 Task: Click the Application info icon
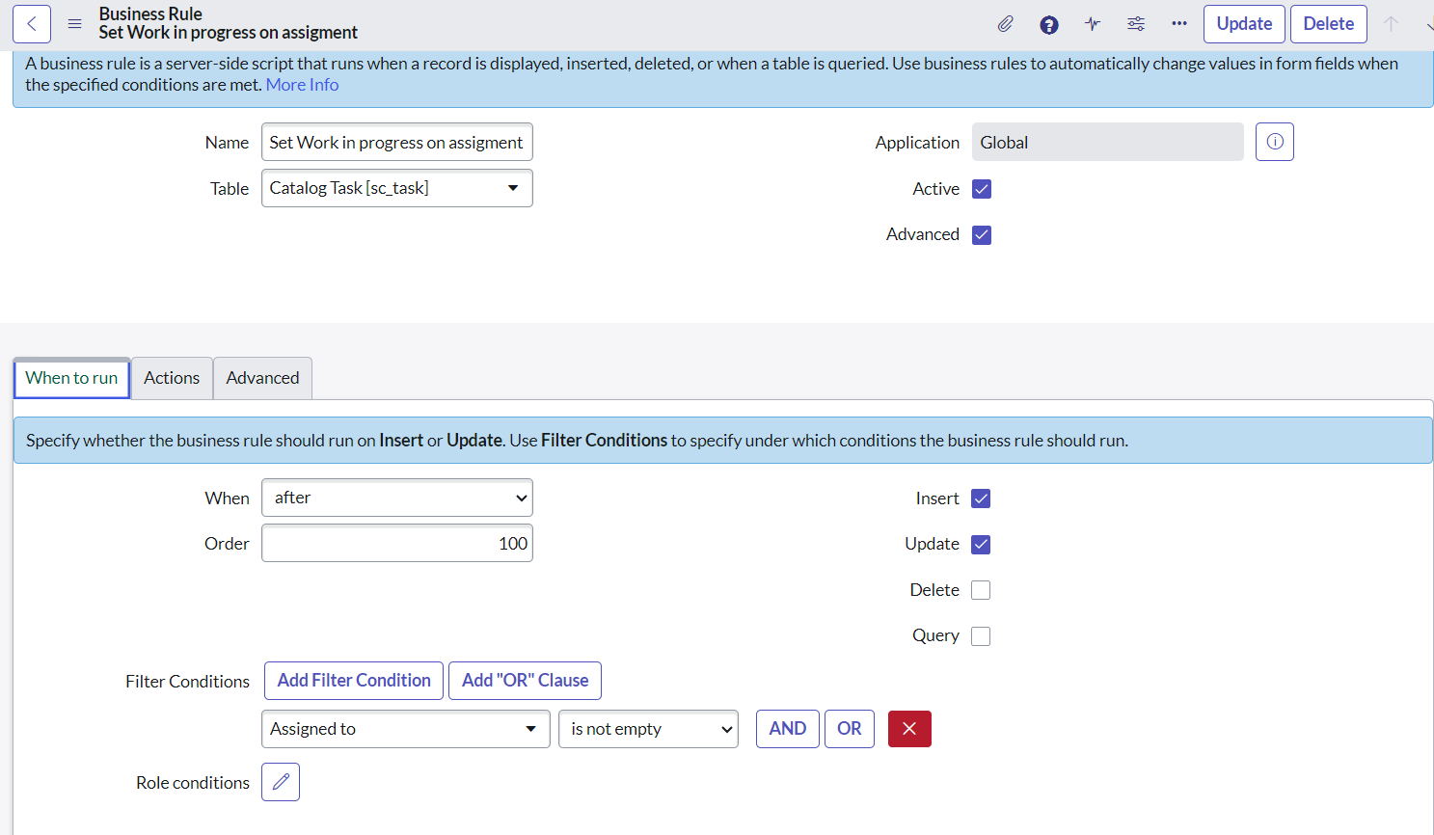1274,142
